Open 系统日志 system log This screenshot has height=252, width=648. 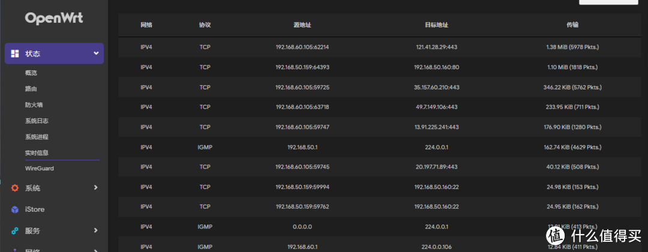[37, 121]
